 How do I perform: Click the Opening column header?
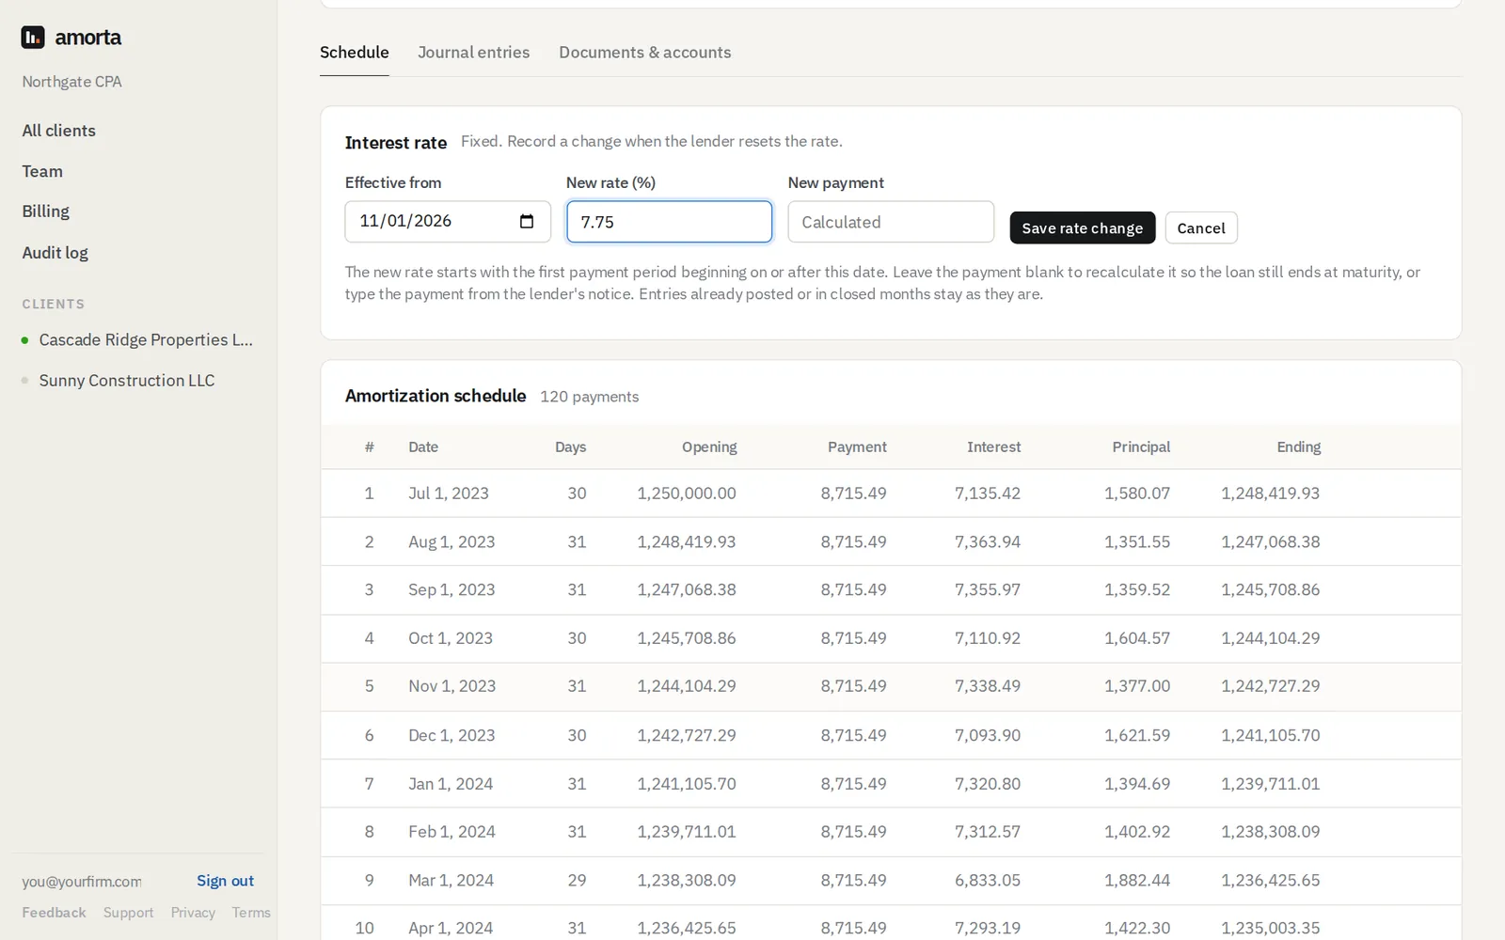click(x=709, y=447)
